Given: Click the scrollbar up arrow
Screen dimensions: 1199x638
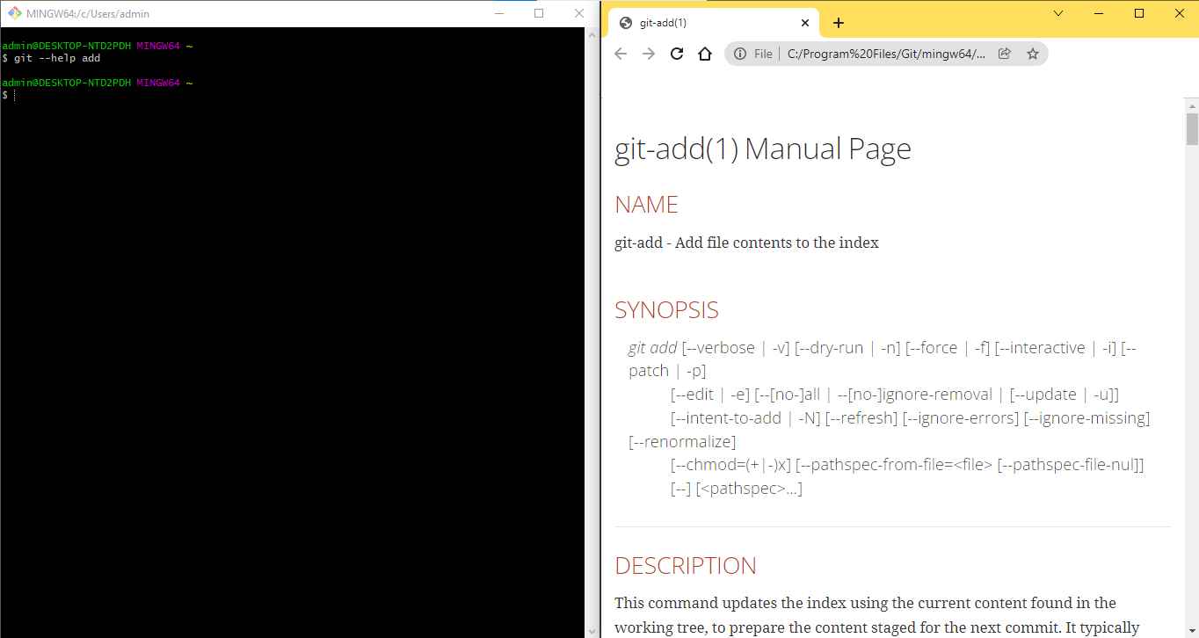Looking at the screenshot, I should click(x=1192, y=105).
